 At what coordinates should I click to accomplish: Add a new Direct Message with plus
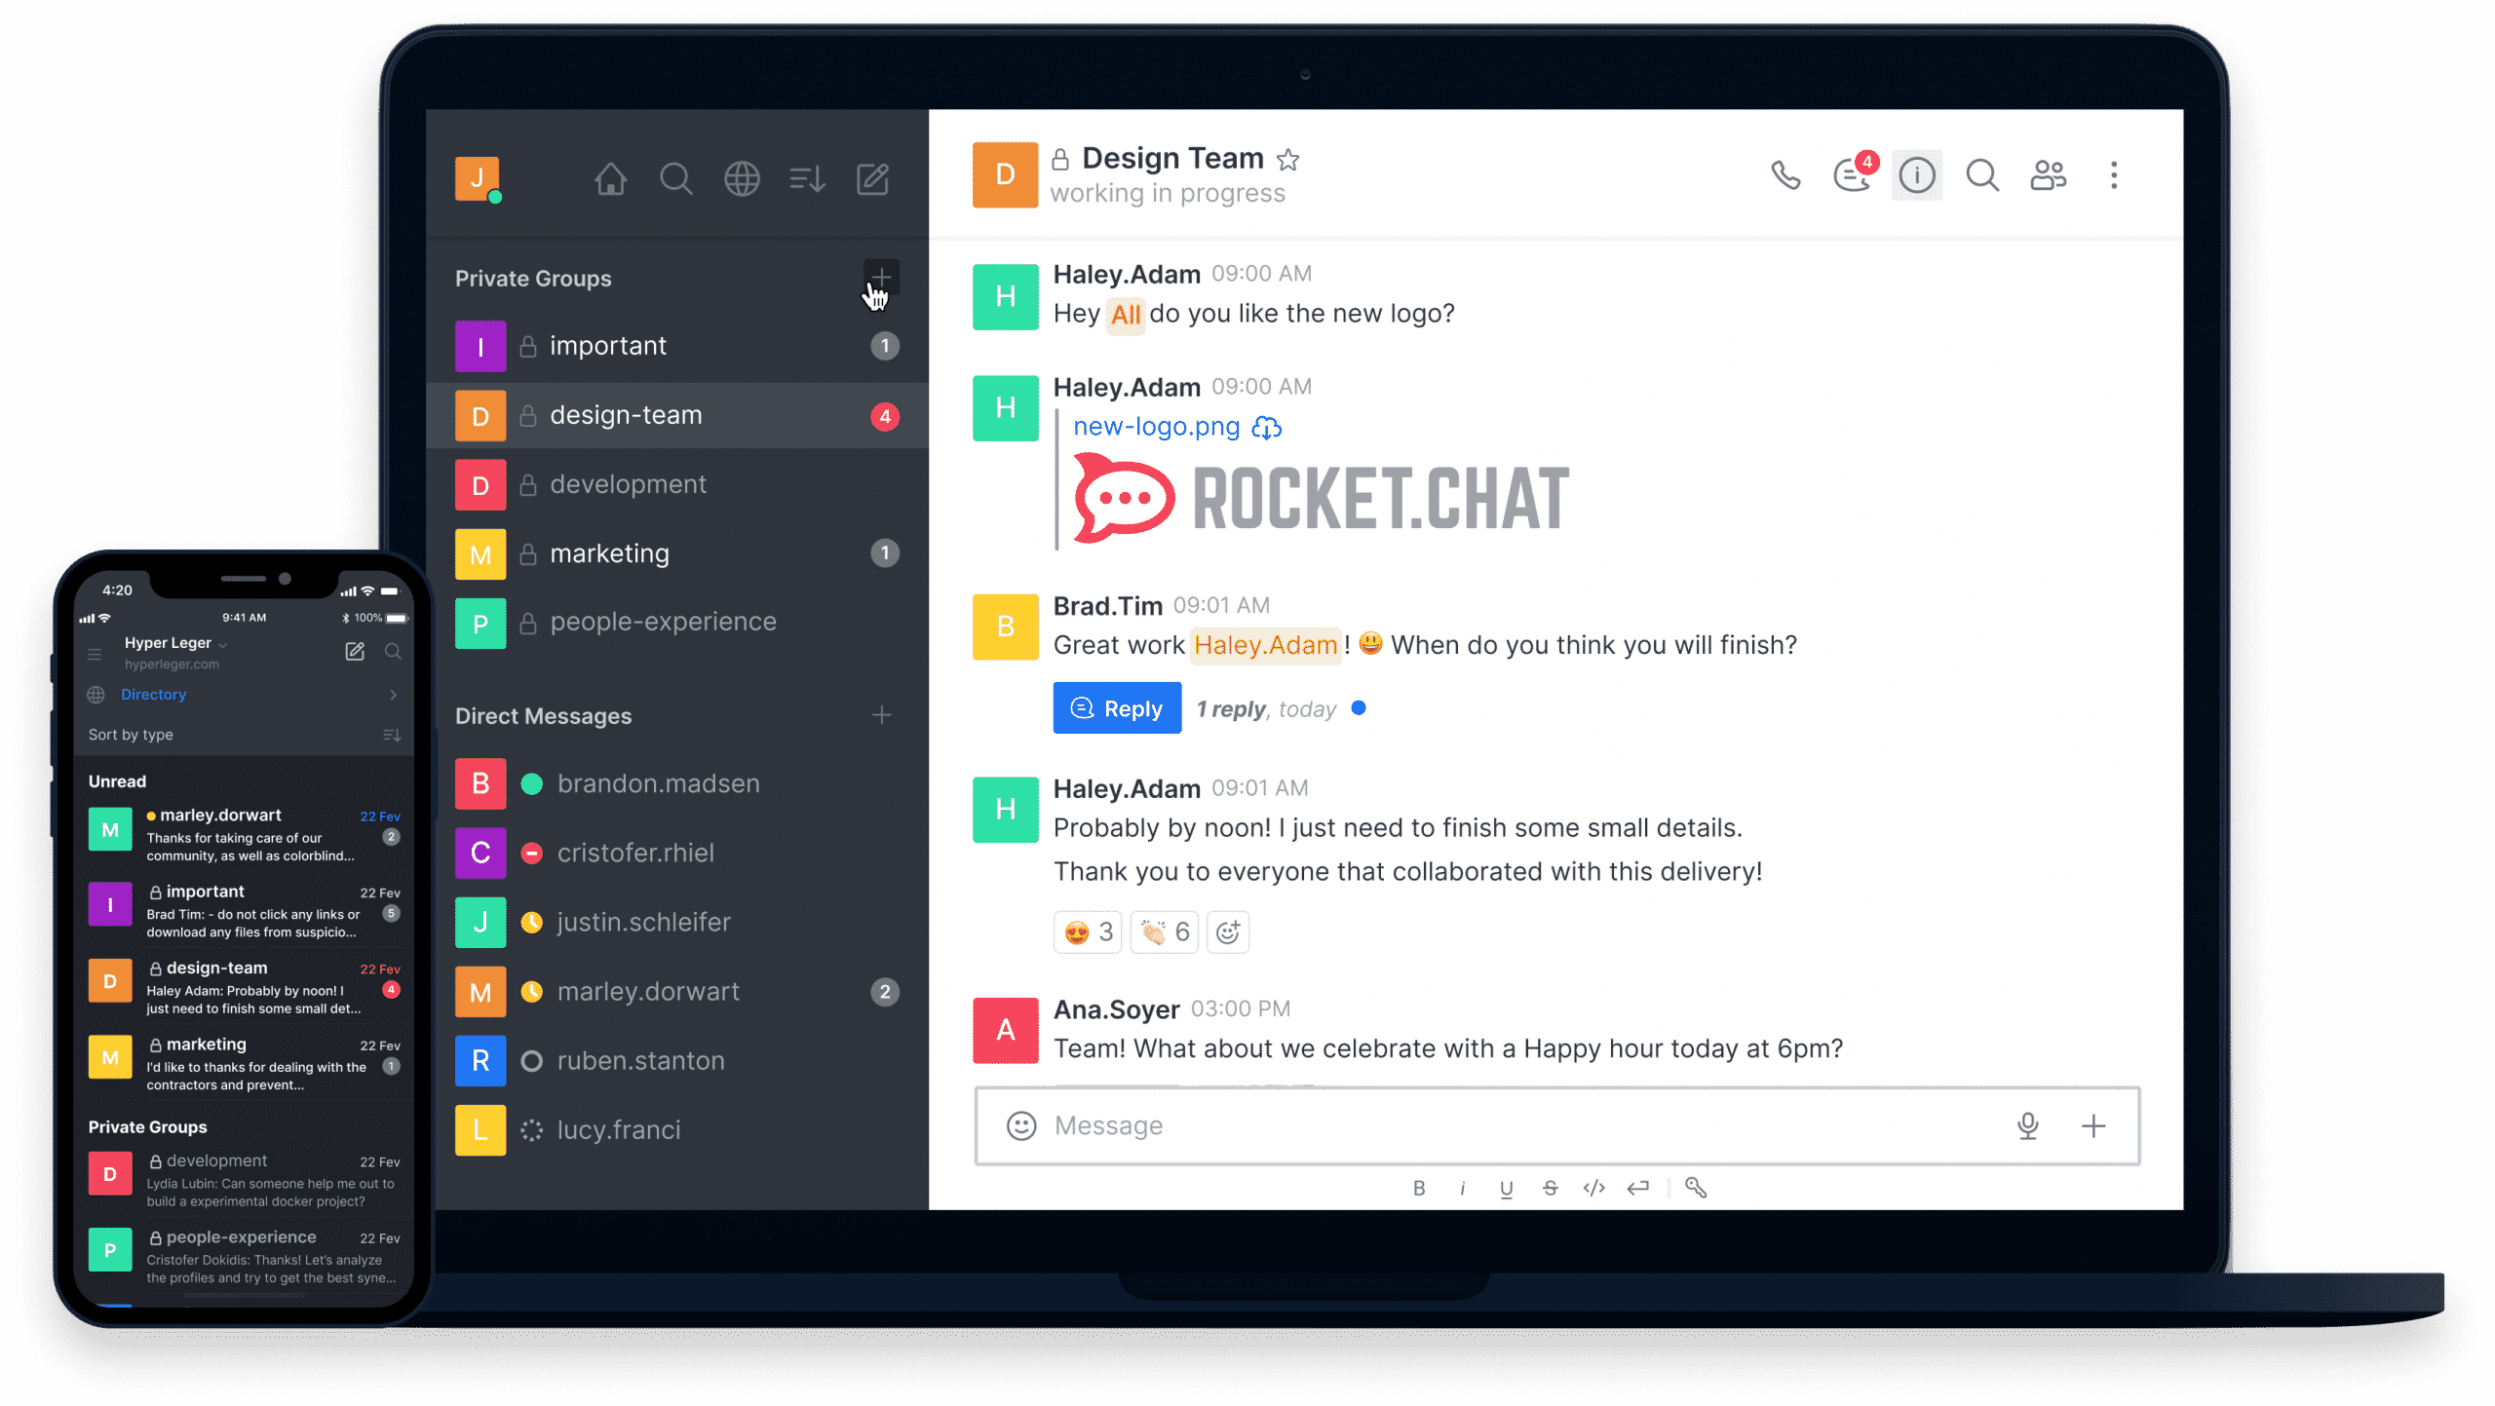click(882, 715)
